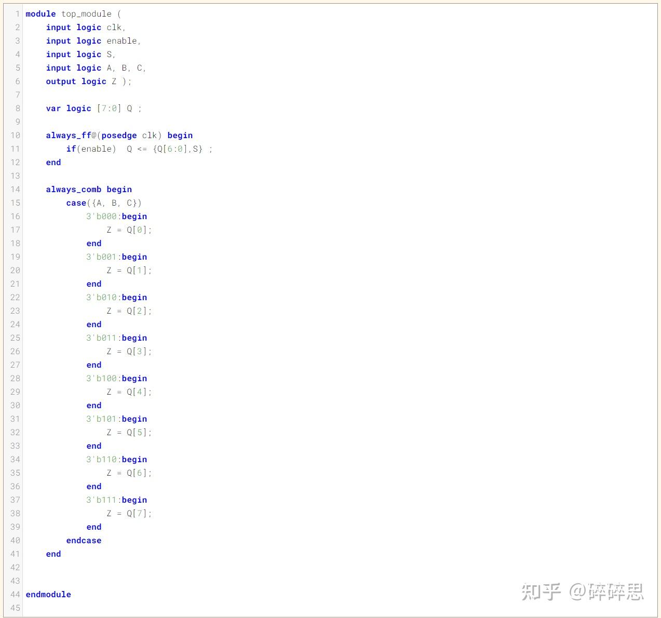Image resolution: width=661 pixels, height=618 pixels.
Task: Click the 3'b011 case label
Action: tap(101, 338)
